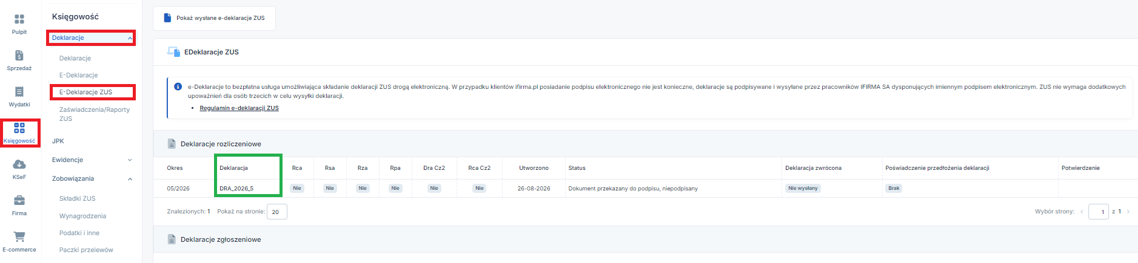The width and height of the screenshot is (1138, 263).
Task: Go to next page arrow in pagination
Action: (x=1128, y=212)
